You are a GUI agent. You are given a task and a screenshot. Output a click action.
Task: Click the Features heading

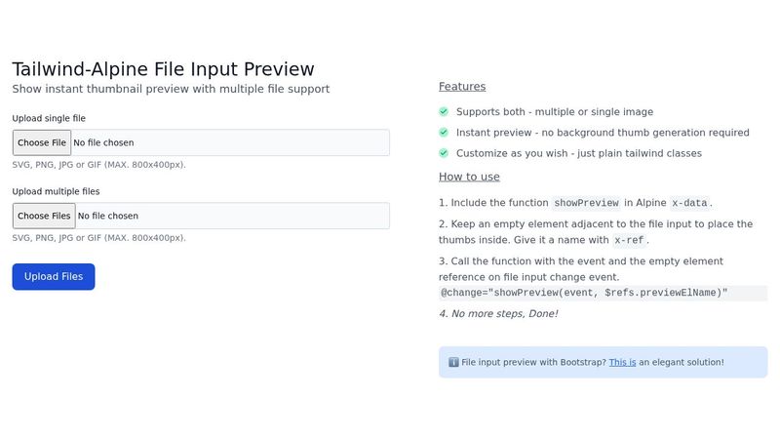(462, 86)
